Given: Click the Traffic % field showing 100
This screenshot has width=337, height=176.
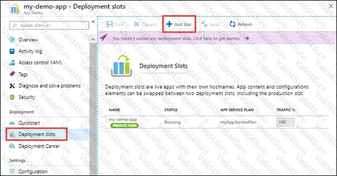Looking at the screenshot, I should pyautogui.click(x=286, y=123).
